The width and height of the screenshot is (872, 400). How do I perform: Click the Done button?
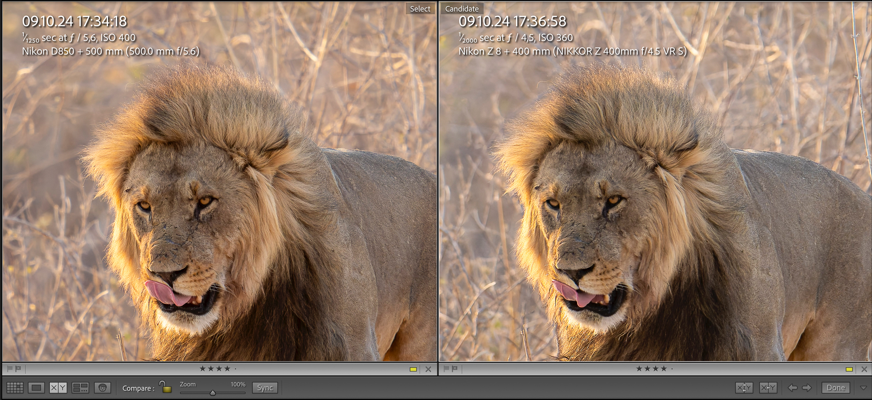(835, 388)
